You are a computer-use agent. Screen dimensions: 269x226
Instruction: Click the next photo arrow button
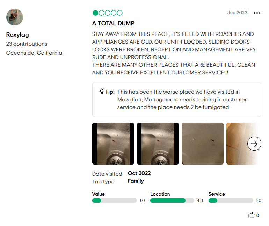254,144
